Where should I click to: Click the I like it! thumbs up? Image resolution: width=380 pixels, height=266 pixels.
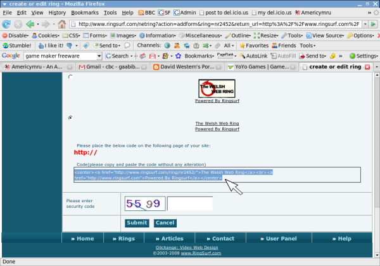point(51,45)
